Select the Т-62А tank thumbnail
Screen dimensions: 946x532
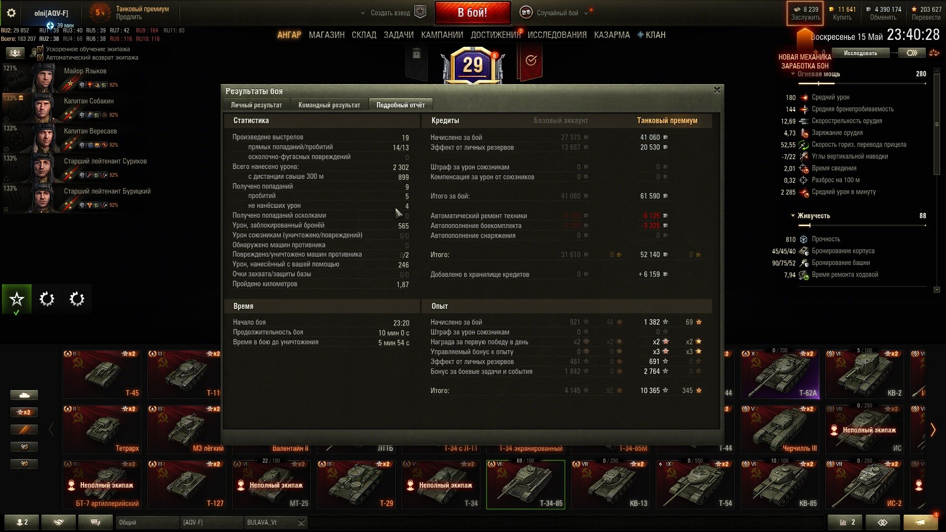click(x=780, y=374)
